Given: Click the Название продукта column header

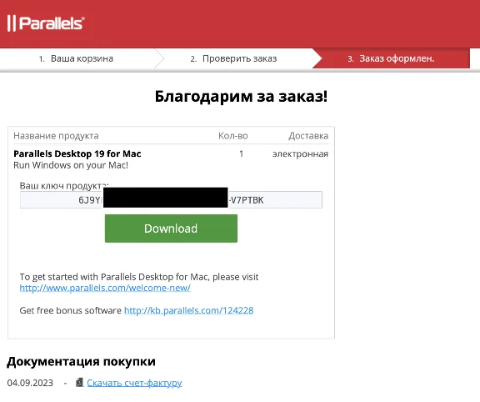Looking at the screenshot, I should [56, 136].
